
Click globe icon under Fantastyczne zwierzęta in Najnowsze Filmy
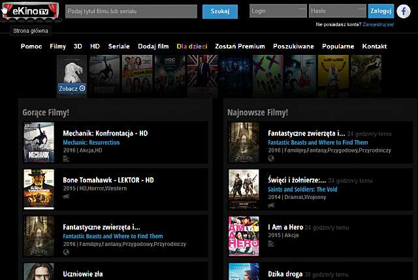tap(271, 158)
